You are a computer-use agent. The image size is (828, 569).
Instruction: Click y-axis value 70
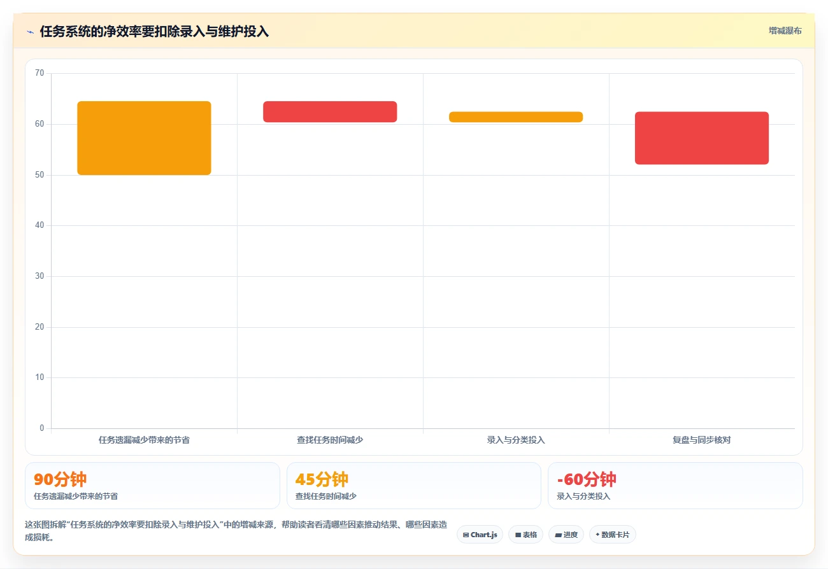coord(39,73)
